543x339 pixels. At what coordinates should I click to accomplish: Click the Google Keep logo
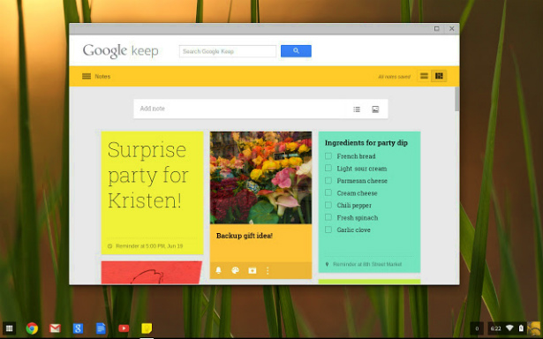pyautogui.click(x=120, y=51)
